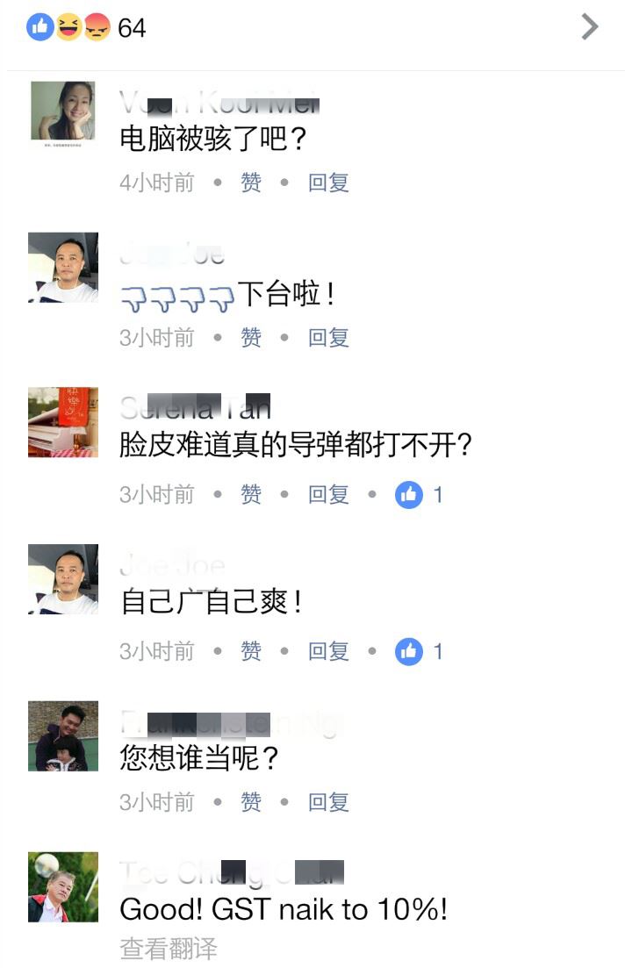
Task: Open avatar with red item beside 脸皮 comment
Action: click(x=63, y=422)
